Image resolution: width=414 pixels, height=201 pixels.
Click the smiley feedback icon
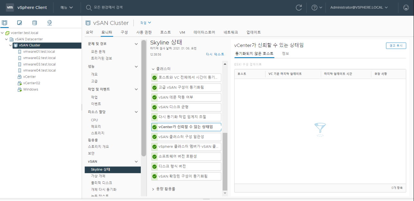pos(406,7)
